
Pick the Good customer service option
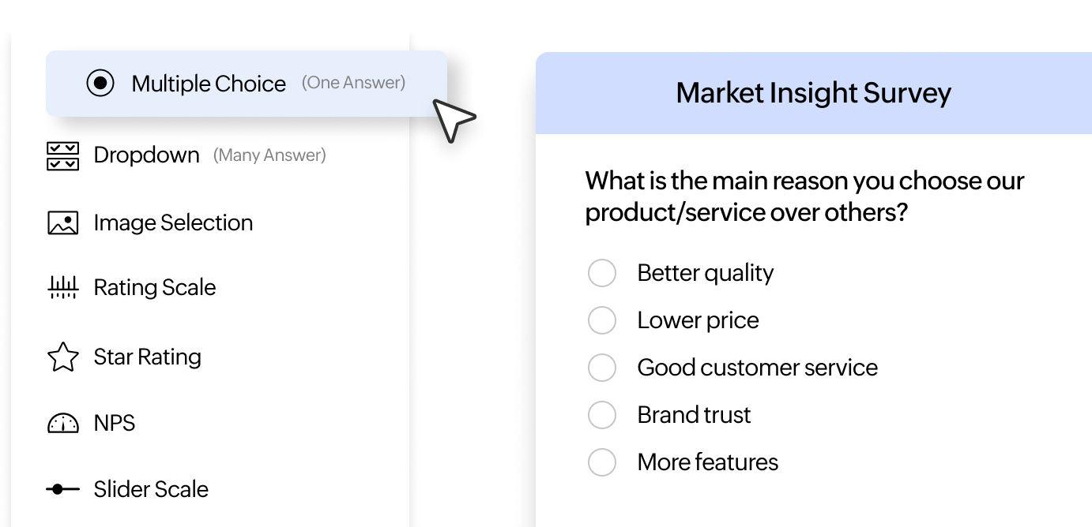coord(602,368)
